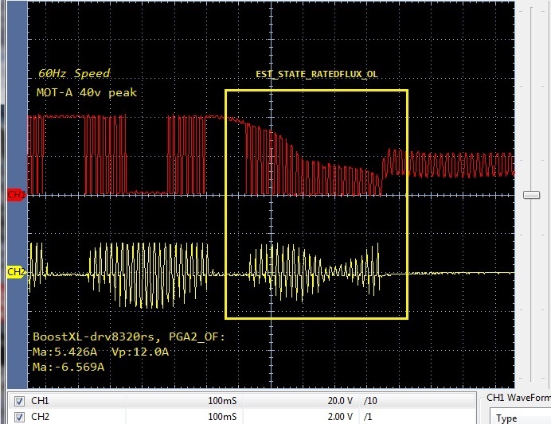Click the Ma:-6.569A measurement text
551x424 pixels.
coord(68,368)
